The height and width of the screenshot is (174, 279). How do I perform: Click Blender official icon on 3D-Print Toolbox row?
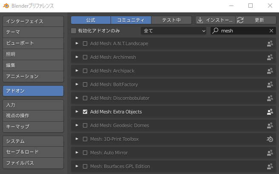270,139
